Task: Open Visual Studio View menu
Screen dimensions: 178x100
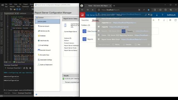Action: click(x=16, y=4)
